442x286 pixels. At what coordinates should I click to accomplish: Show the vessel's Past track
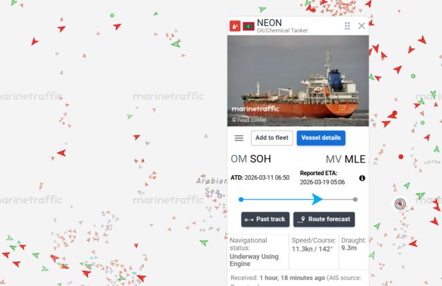click(x=265, y=219)
